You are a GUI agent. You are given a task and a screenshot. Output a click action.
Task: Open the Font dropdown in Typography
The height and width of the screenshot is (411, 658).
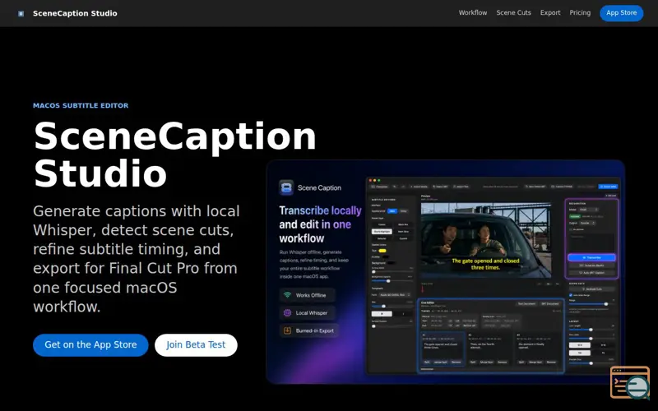click(395, 295)
